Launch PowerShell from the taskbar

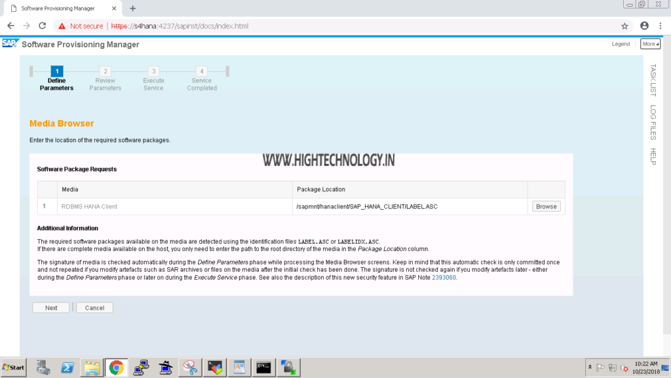tap(67, 368)
